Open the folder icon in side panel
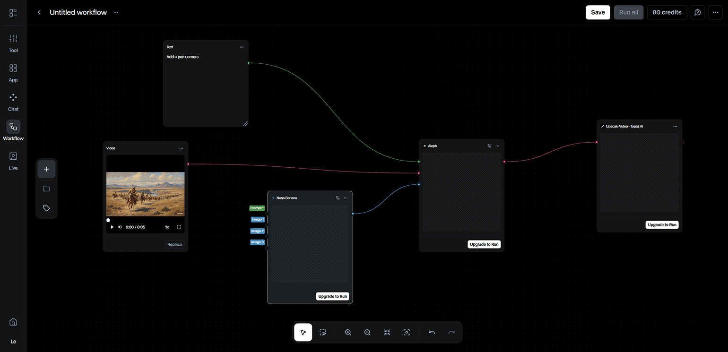The height and width of the screenshot is (352, 728). coord(46,189)
